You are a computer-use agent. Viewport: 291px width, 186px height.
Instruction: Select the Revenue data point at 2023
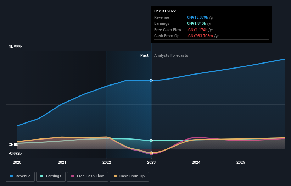tap(151, 81)
